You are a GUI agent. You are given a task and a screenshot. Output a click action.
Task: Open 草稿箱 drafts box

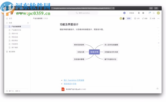[x=132, y=13]
